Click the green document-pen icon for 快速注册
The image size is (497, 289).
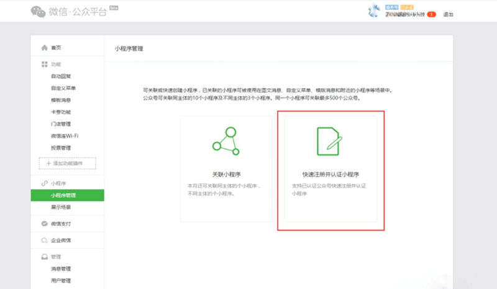[x=329, y=141]
